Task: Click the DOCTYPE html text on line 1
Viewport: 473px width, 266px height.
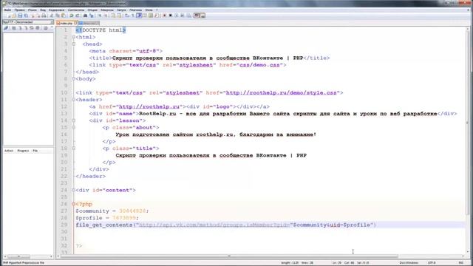Action: [102, 30]
